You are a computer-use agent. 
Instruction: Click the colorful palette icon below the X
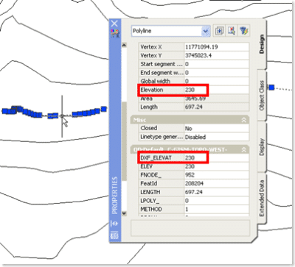[115, 33]
